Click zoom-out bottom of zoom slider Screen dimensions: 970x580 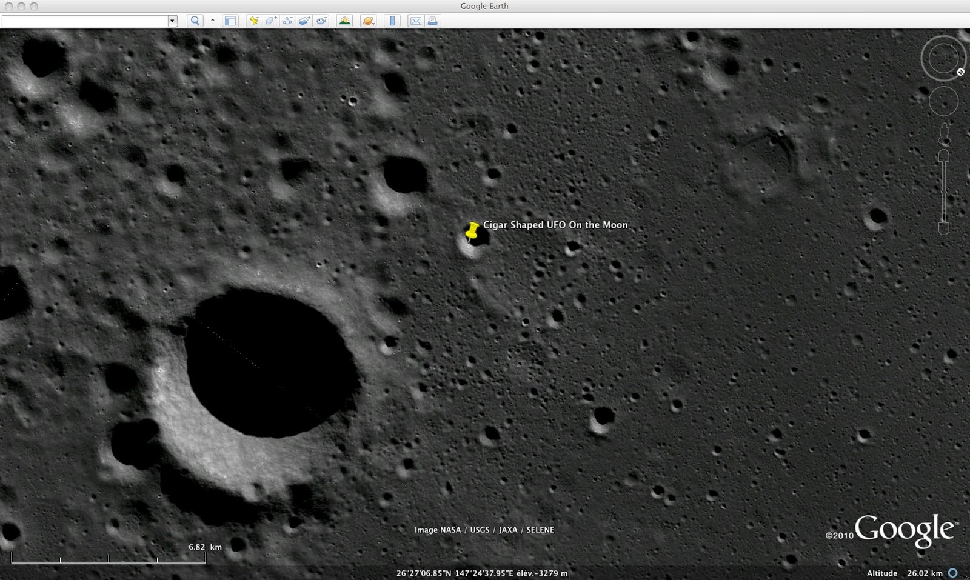[943, 228]
